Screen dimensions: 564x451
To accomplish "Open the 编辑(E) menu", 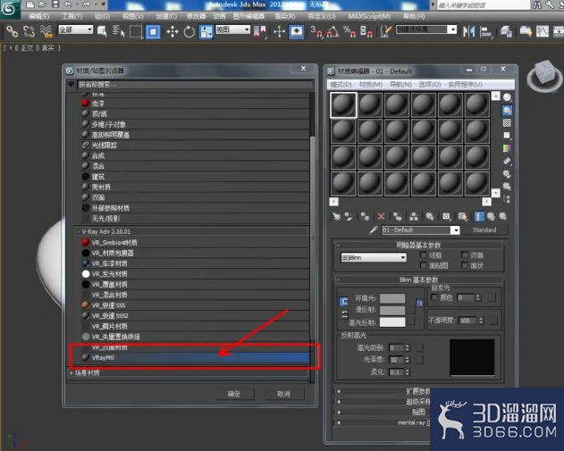I will click(38, 16).
